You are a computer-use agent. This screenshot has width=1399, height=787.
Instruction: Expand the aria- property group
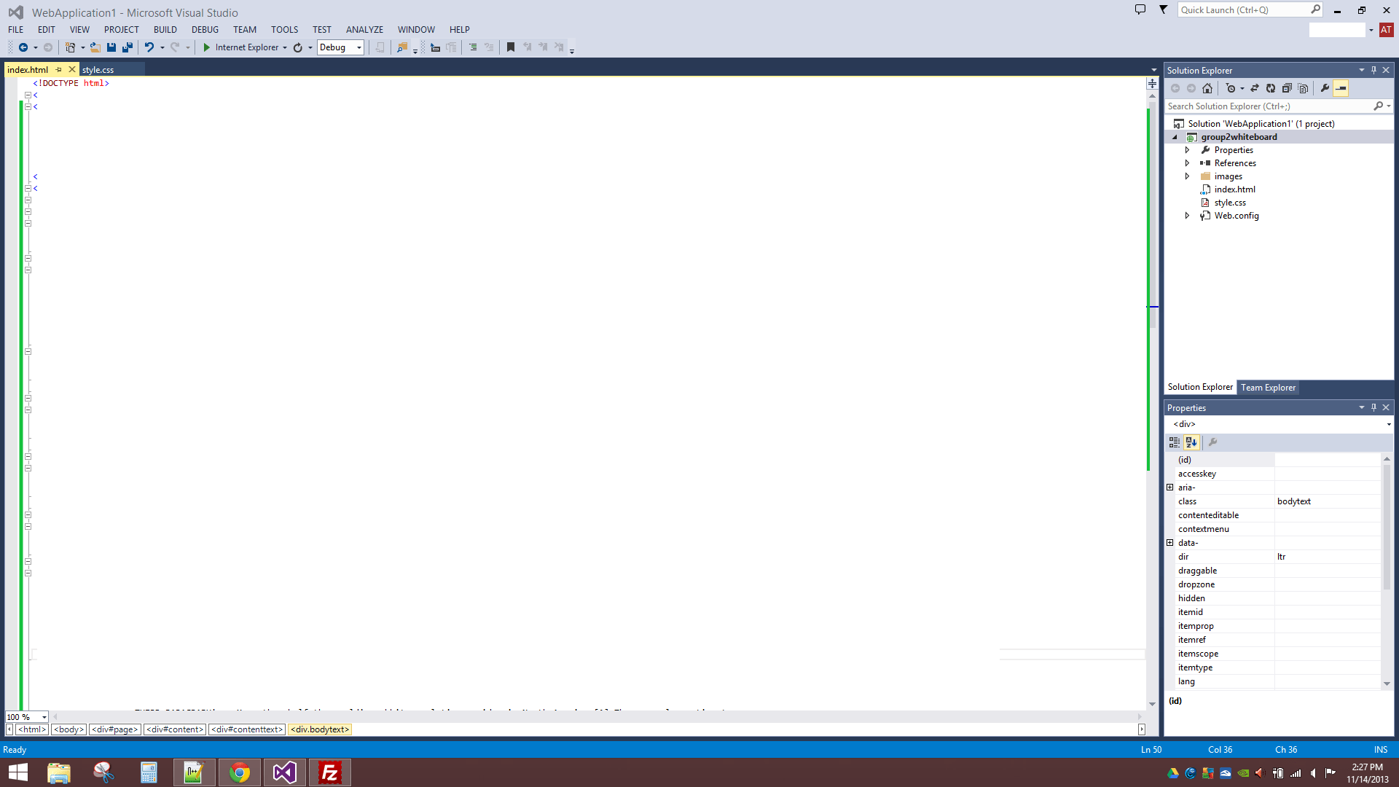1170,488
